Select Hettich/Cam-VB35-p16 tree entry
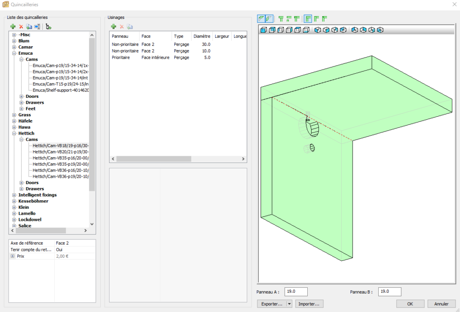The width and height of the screenshot is (460, 312). 61,158
